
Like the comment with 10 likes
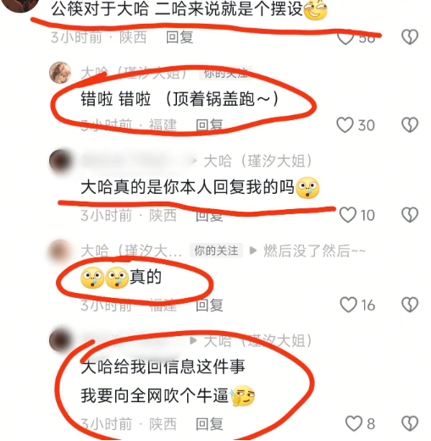click(x=348, y=215)
